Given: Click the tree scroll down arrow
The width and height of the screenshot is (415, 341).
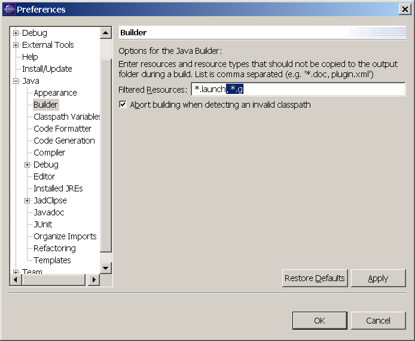Looking at the screenshot, I should point(106,268).
